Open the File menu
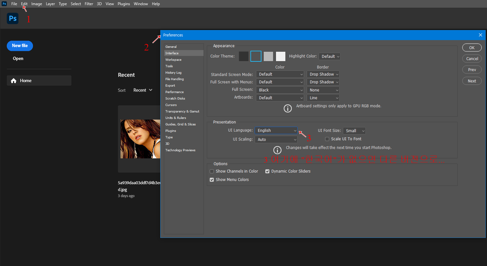The height and width of the screenshot is (266, 487). tap(14, 4)
